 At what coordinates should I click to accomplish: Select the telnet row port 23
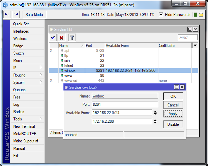point(123,65)
